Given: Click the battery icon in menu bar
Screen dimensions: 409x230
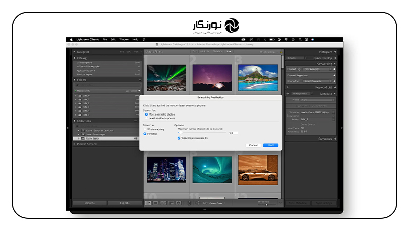Looking at the screenshot, I should click(x=271, y=40).
